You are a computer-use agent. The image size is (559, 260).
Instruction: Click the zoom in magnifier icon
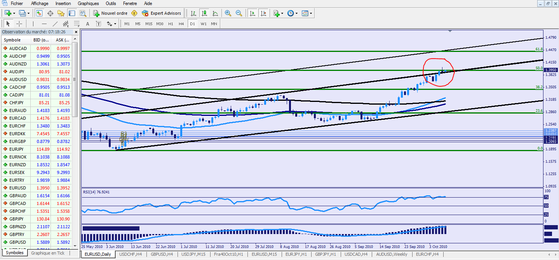(228, 13)
